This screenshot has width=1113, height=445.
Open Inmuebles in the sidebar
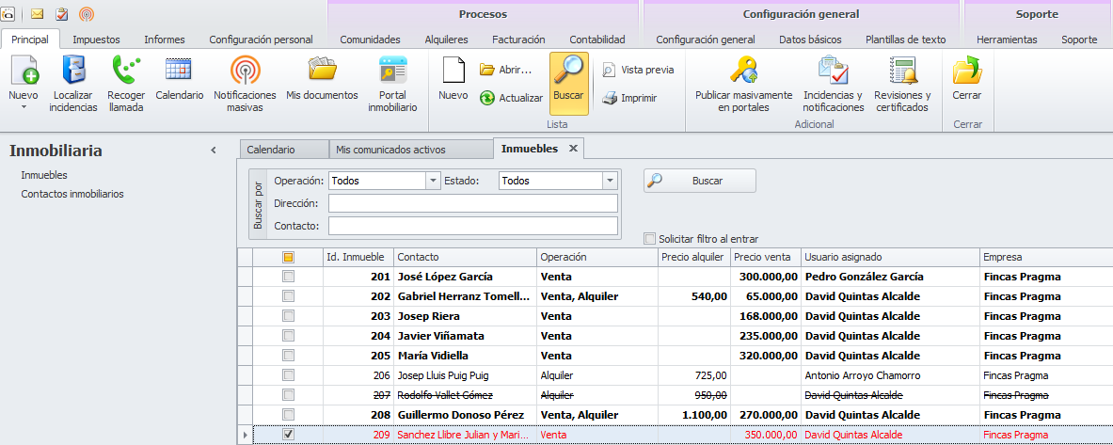click(x=44, y=175)
